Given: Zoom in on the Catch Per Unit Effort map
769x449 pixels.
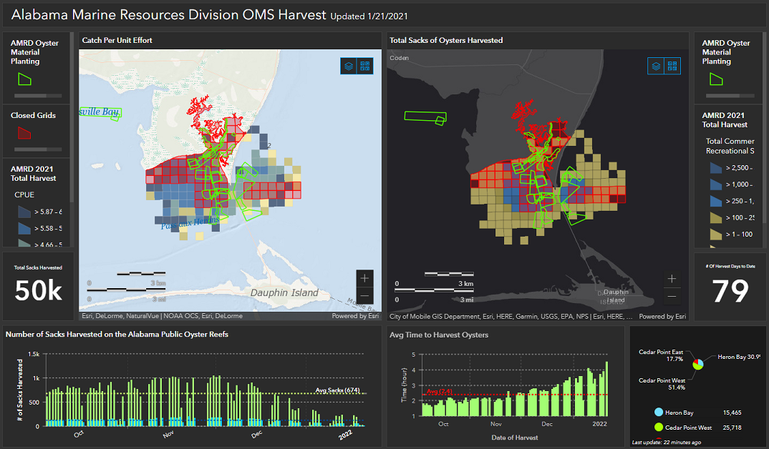Looking at the screenshot, I should pyautogui.click(x=364, y=278).
